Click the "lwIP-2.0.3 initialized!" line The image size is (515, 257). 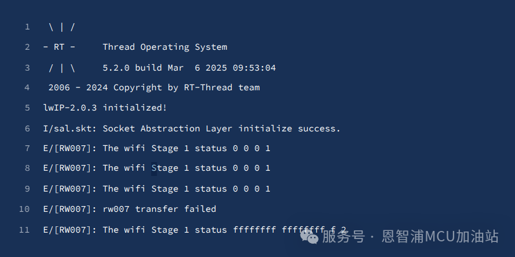tap(105, 108)
